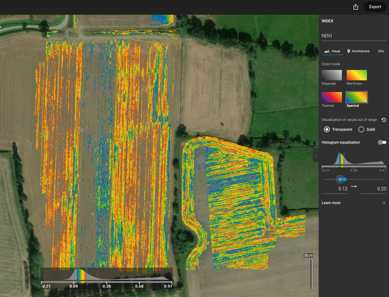Select the Spectral color mode swatch
This screenshot has width=389, height=297.
tap(356, 97)
